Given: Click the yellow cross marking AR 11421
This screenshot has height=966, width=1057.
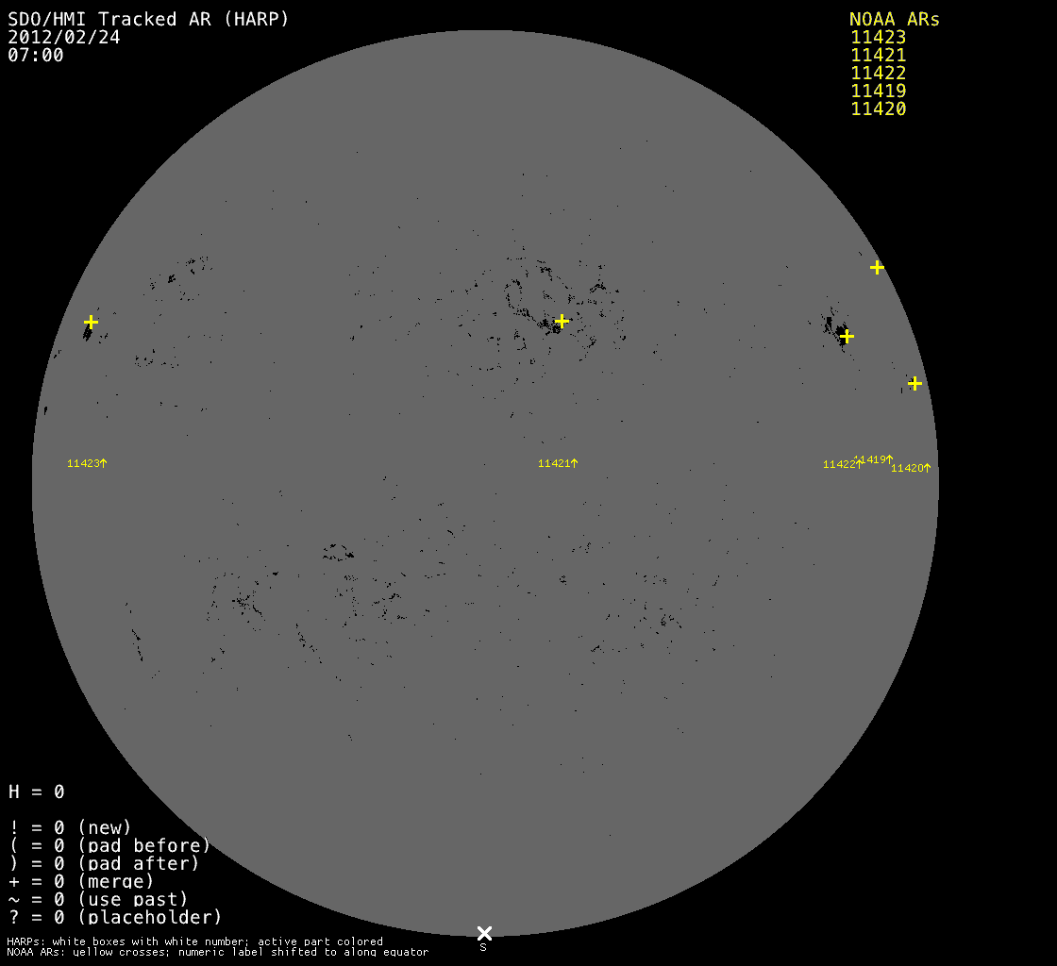Looking at the screenshot, I should pos(562,321).
